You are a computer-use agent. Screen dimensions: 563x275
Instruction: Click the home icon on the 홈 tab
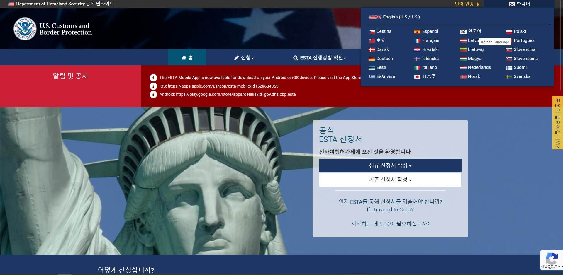point(184,57)
